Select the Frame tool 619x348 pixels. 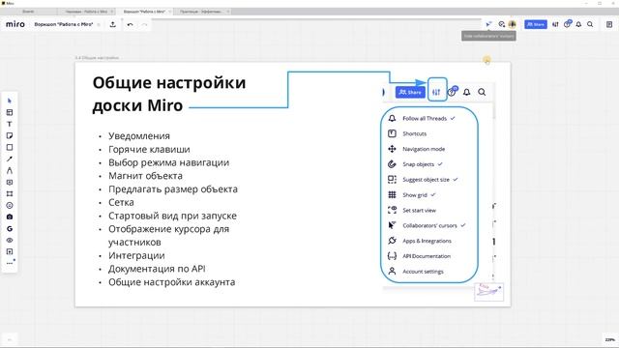[10, 193]
